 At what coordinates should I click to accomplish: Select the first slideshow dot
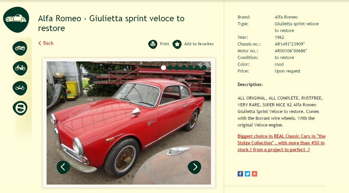tap(163, 67)
